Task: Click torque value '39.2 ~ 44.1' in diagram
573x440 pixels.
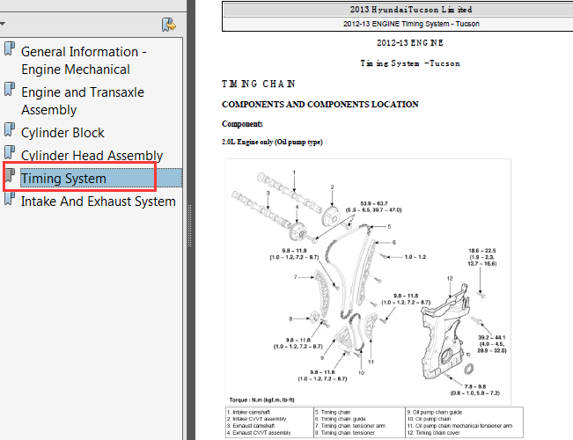Action: (491, 337)
